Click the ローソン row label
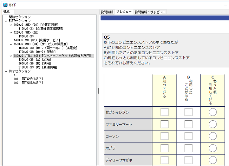This screenshot has height=166, width=229. point(128,137)
